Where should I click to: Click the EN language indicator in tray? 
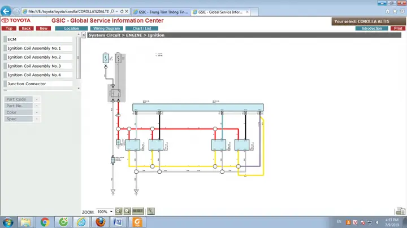pos(339,222)
